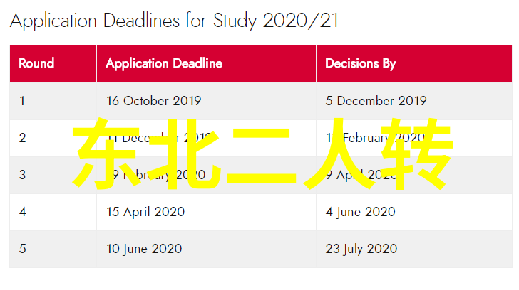Select the 16 October 2019 deadline cell
The image size is (519, 290).
(x=206, y=101)
